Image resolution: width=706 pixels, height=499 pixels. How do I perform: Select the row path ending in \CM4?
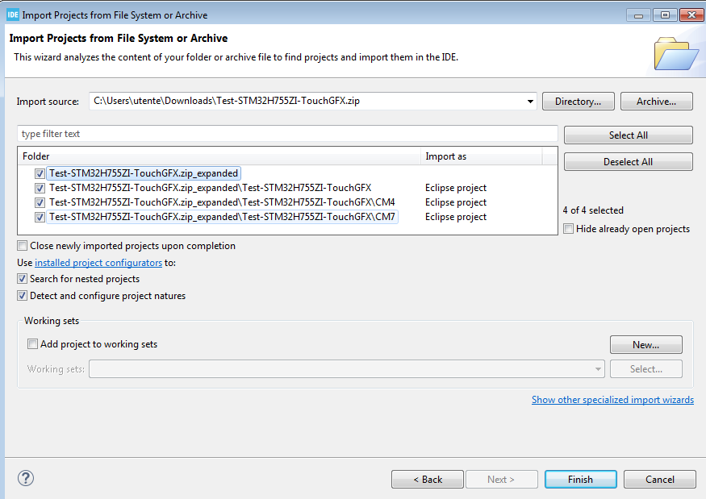coord(222,202)
